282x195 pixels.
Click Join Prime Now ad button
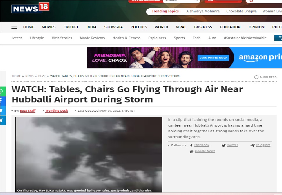point(213,58)
